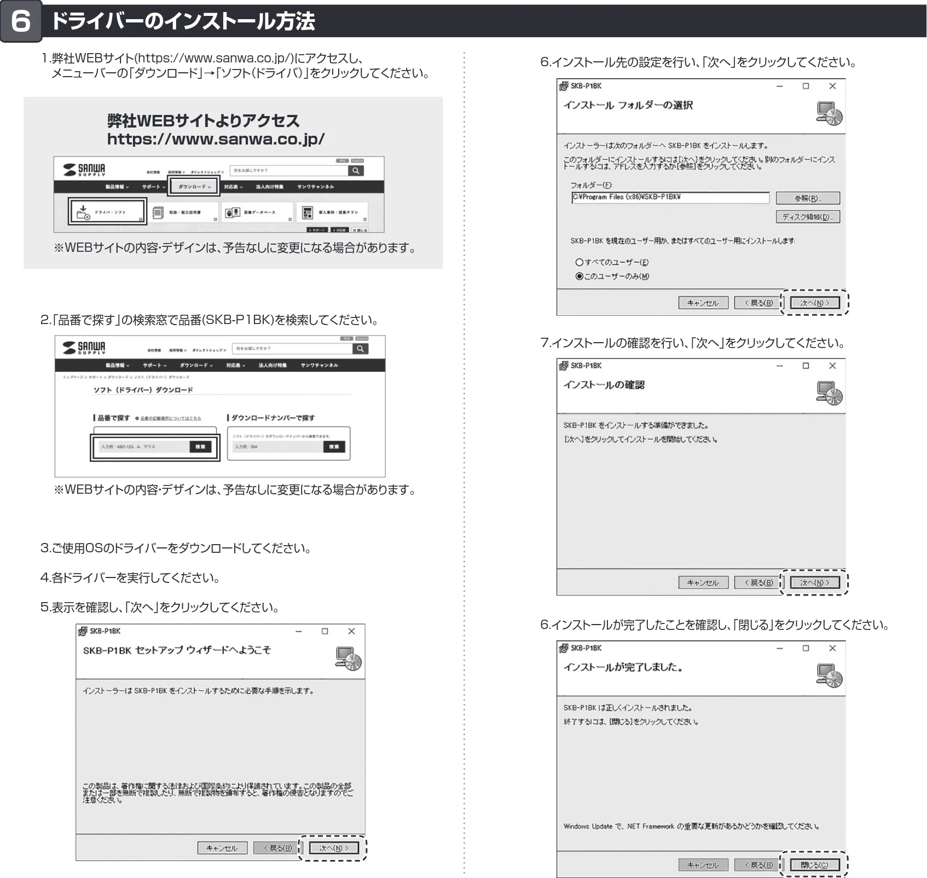The image size is (927, 878).
Task: Click the installer CD icon in the インストールが完了しました window
Action: (x=829, y=675)
